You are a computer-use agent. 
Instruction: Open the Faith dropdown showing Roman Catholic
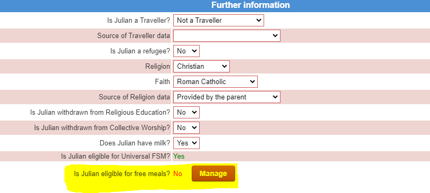pos(216,82)
